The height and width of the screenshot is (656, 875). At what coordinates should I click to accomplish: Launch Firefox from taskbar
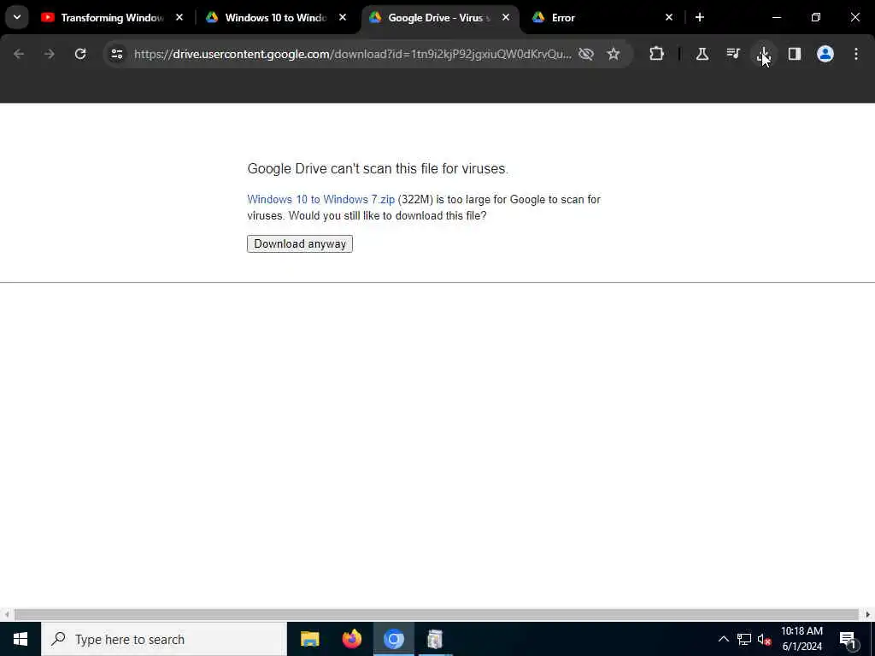[351, 639]
